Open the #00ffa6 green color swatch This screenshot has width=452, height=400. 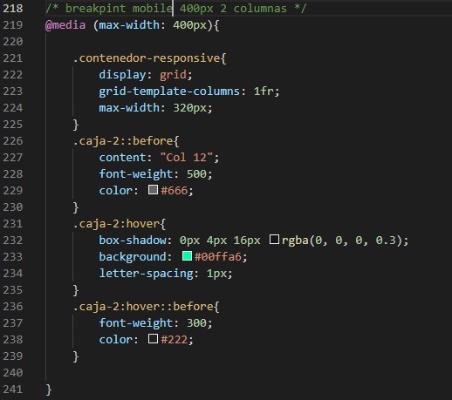pyautogui.click(x=187, y=256)
